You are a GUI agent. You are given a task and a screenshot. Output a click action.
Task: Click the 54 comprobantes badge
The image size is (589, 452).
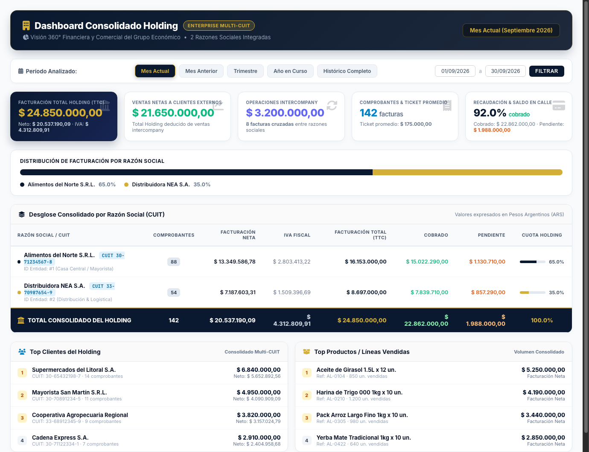coord(174,293)
